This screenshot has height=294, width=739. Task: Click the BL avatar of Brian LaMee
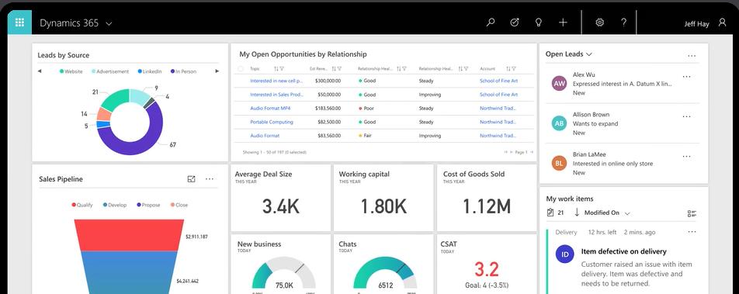tap(559, 164)
